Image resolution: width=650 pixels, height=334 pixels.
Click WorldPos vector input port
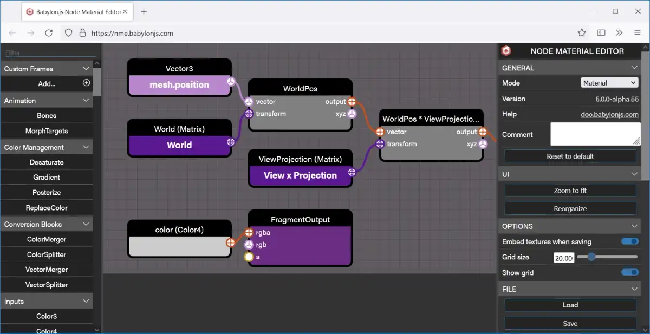point(249,102)
